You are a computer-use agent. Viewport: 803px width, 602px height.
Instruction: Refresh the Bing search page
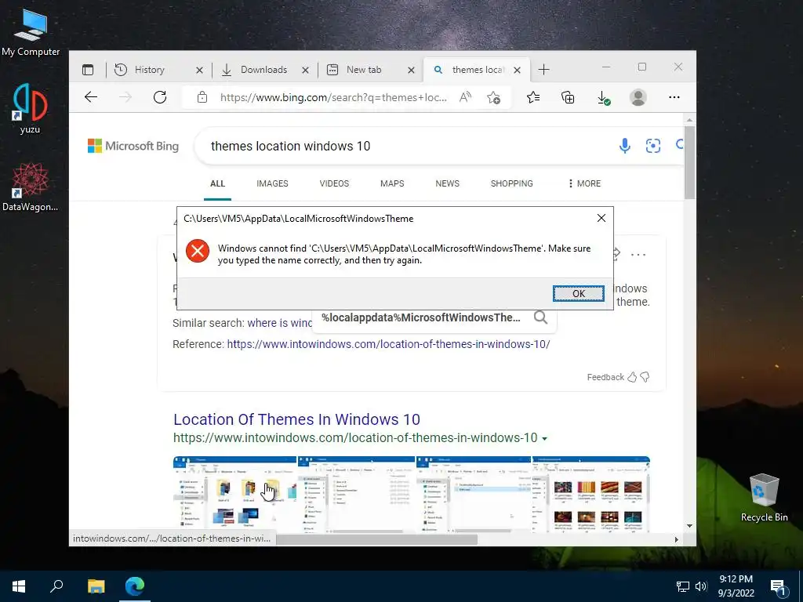pyautogui.click(x=160, y=97)
